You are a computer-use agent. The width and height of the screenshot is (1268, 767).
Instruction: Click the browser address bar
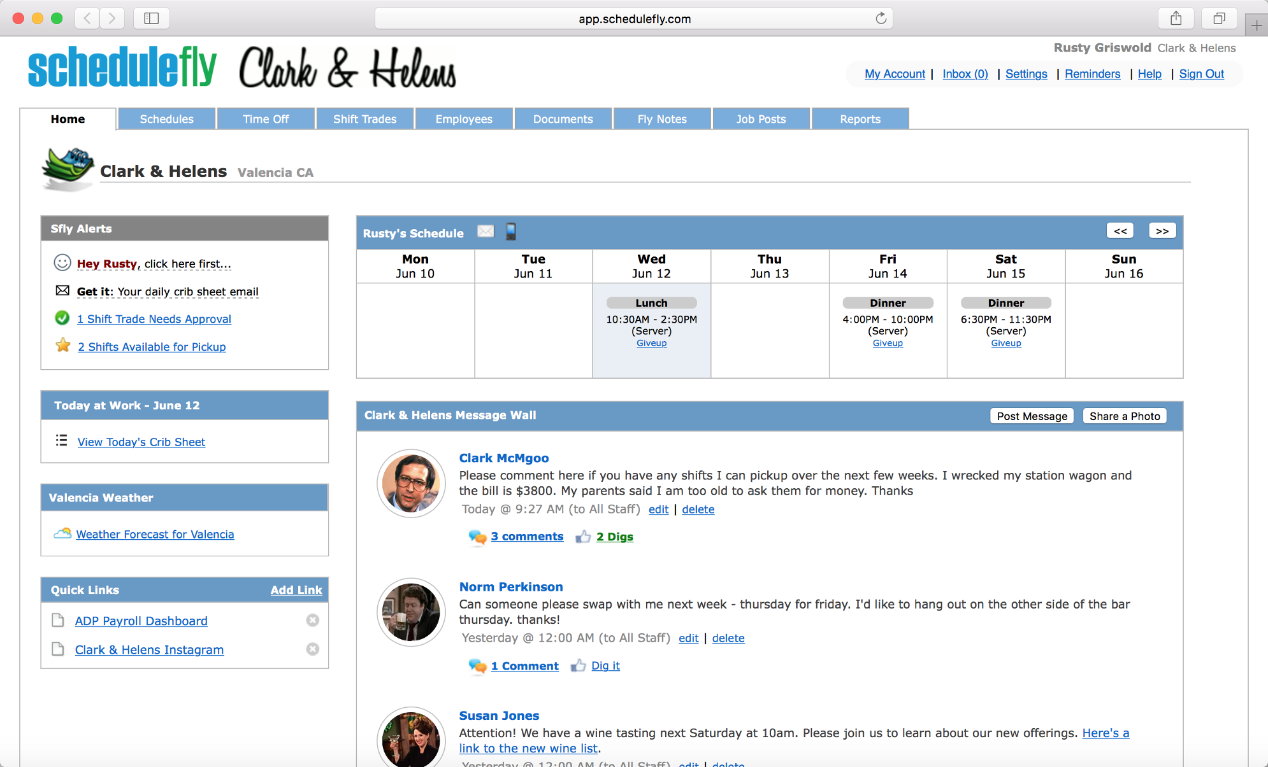634,18
